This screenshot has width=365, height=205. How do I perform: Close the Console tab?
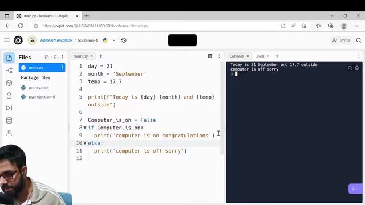(248, 56)
